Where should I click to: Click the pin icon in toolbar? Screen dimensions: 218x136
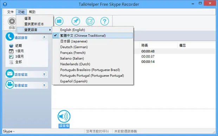coord(76,21)
